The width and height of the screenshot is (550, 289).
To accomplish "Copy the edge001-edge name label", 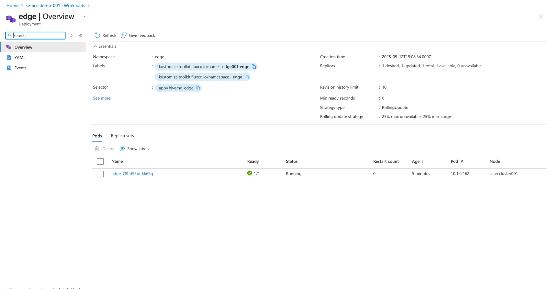I will click(x=254, y=67).
